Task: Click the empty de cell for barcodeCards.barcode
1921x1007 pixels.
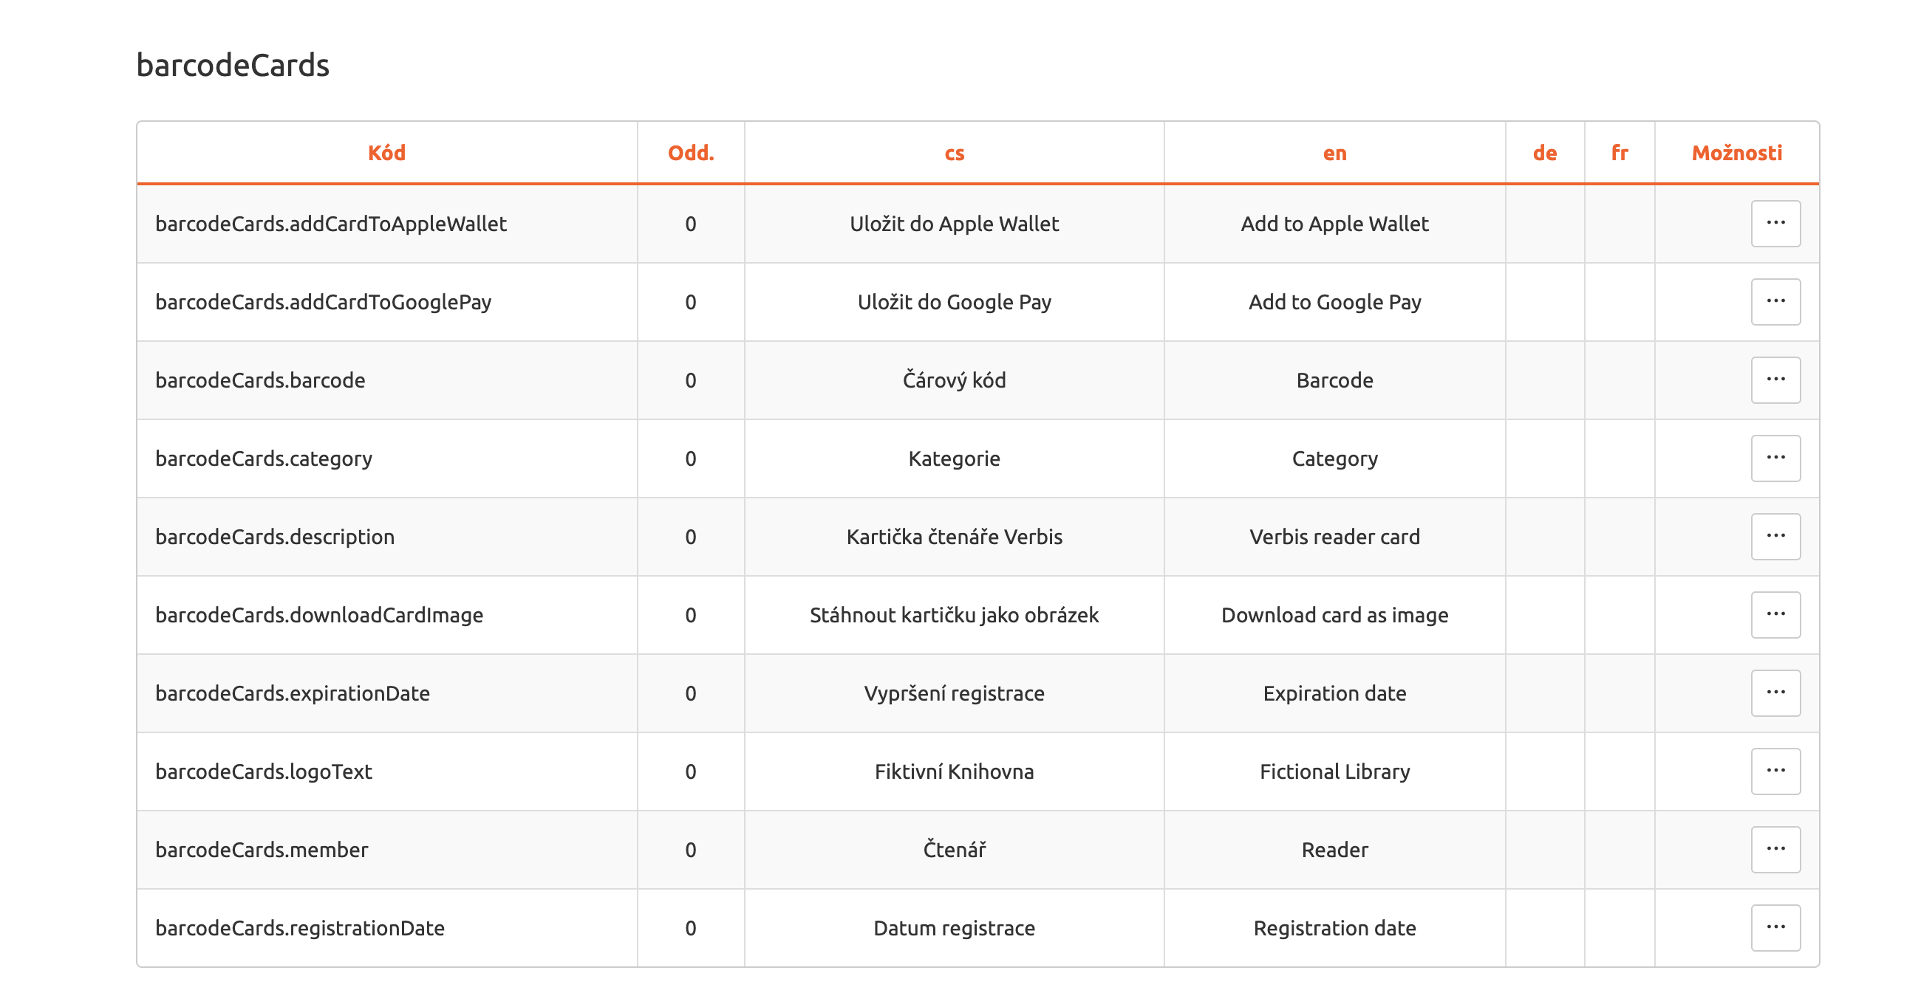Action: point(1544,380)
